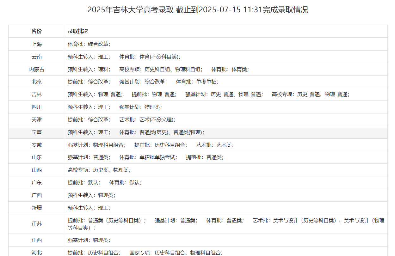Click 提前批：历史科目组合 in the 安徽 row
The width and height of the screenshot is (395, 256).
click(161, 145)
